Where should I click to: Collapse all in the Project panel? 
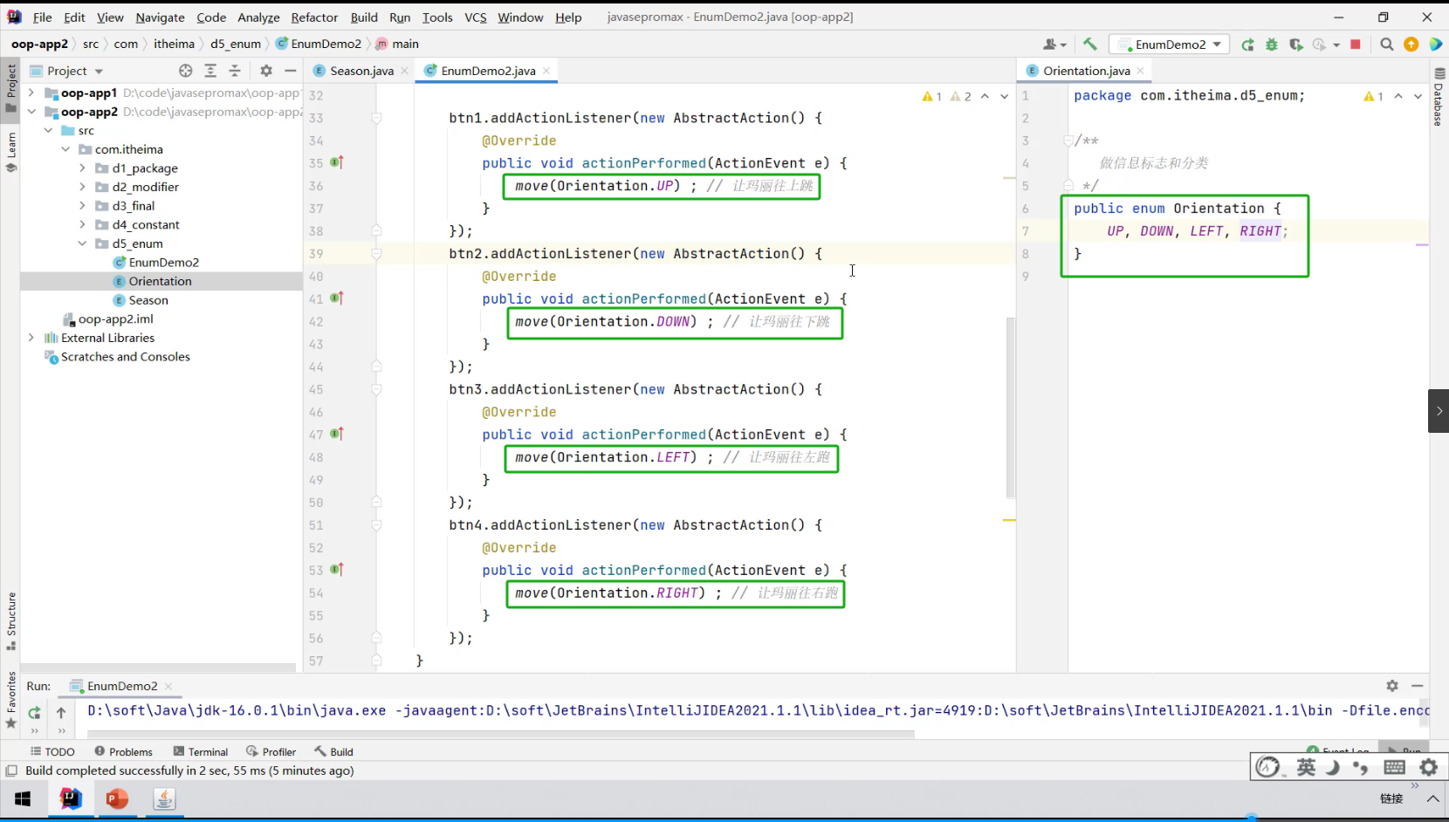pyautogui.click(x=234, y=71)
